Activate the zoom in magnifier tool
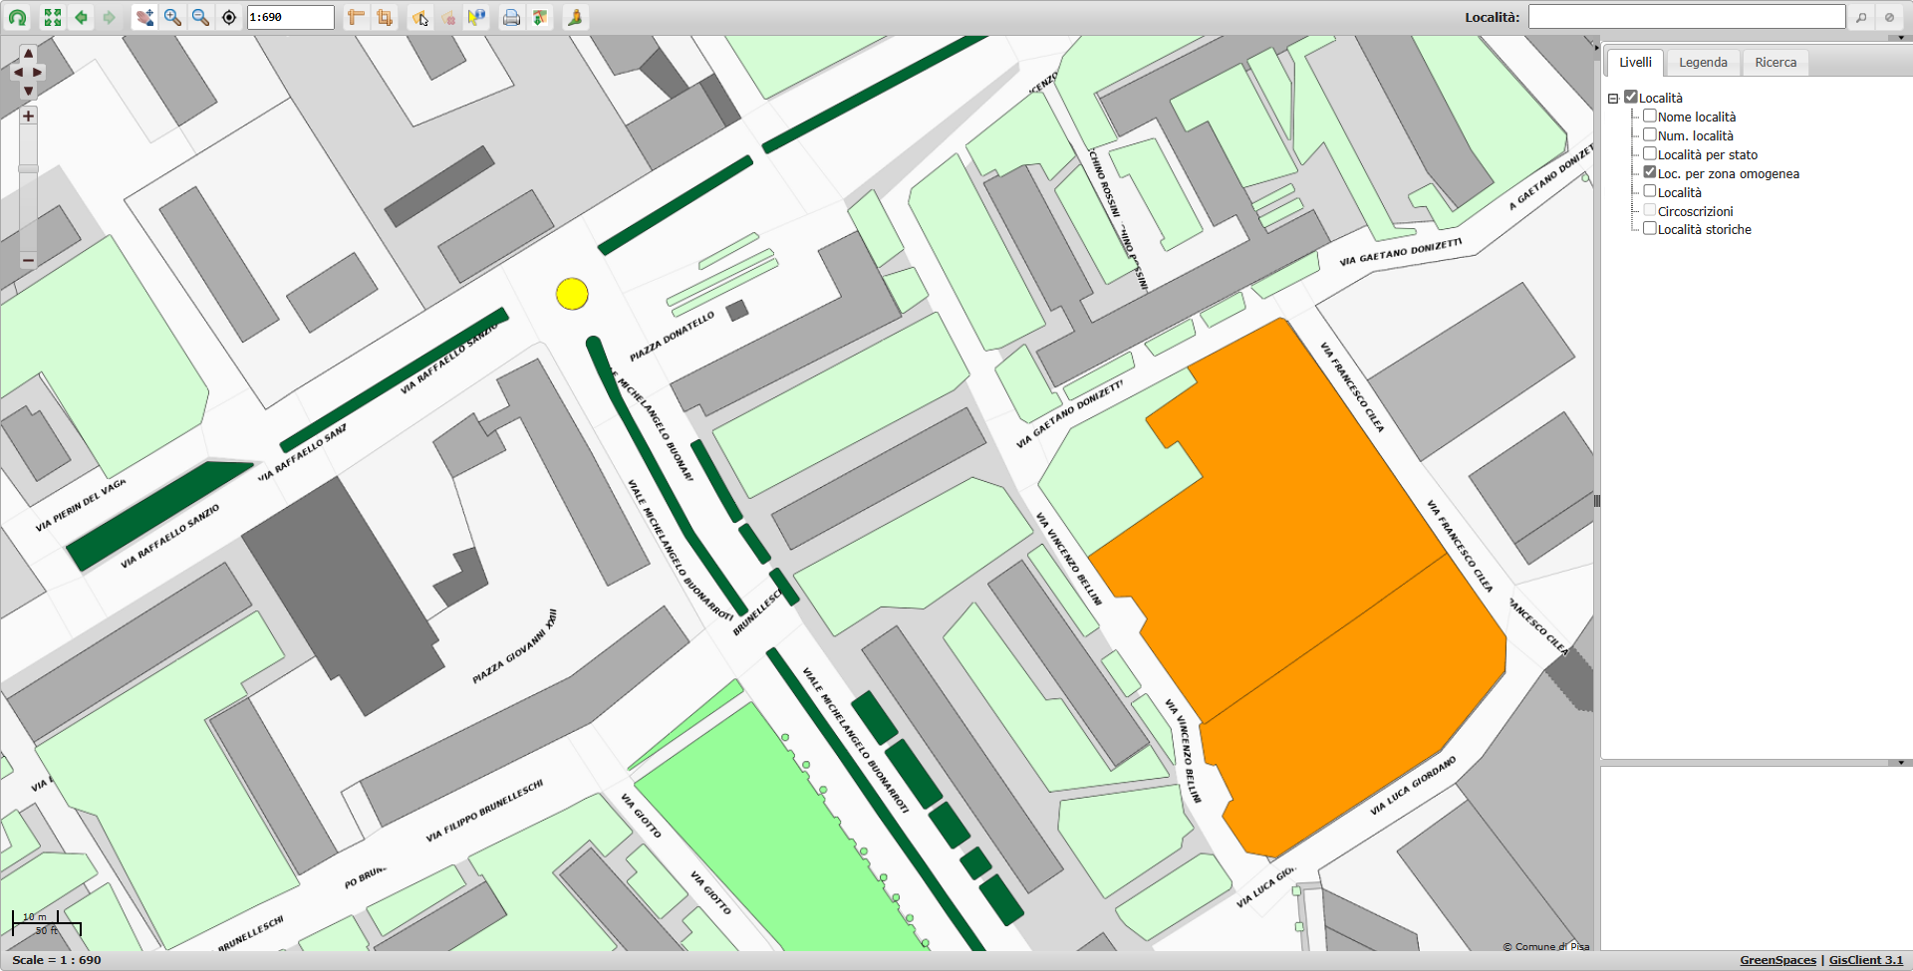The height and width of the screenshot is (971, 1913). tap(172, 18)
